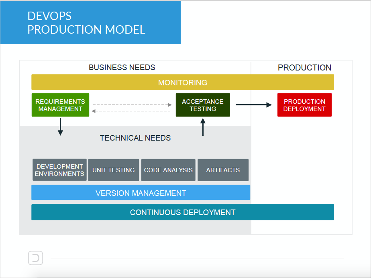Select the ACCEPTANCE TESTING dark green box
The width and height of the screenshot is (371, 278).
point(203,105)
